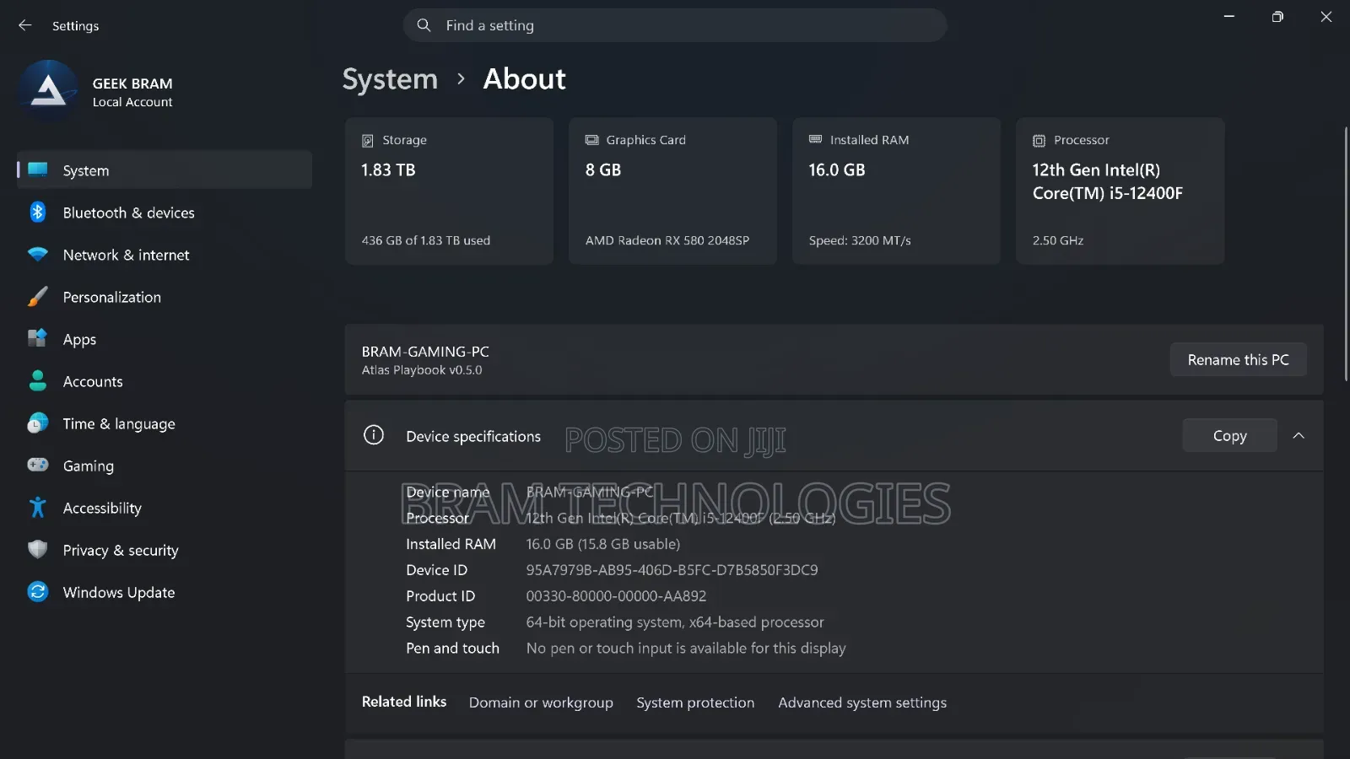
Task: Click the back arrow icon in Settings
Action: 25,25
